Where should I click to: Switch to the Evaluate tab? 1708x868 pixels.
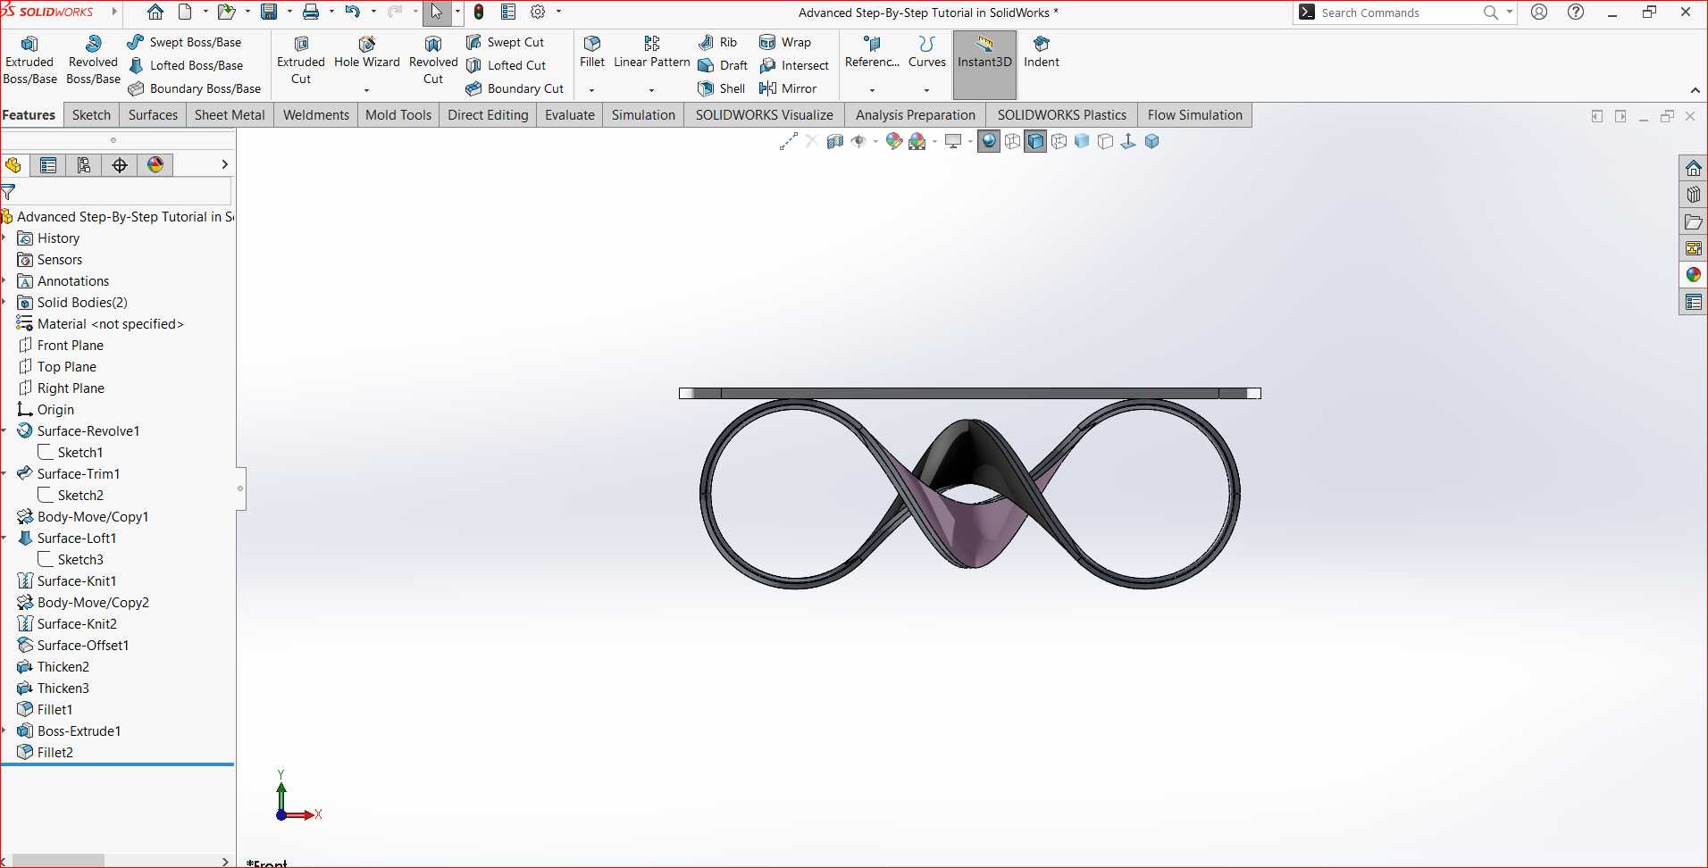570,114
